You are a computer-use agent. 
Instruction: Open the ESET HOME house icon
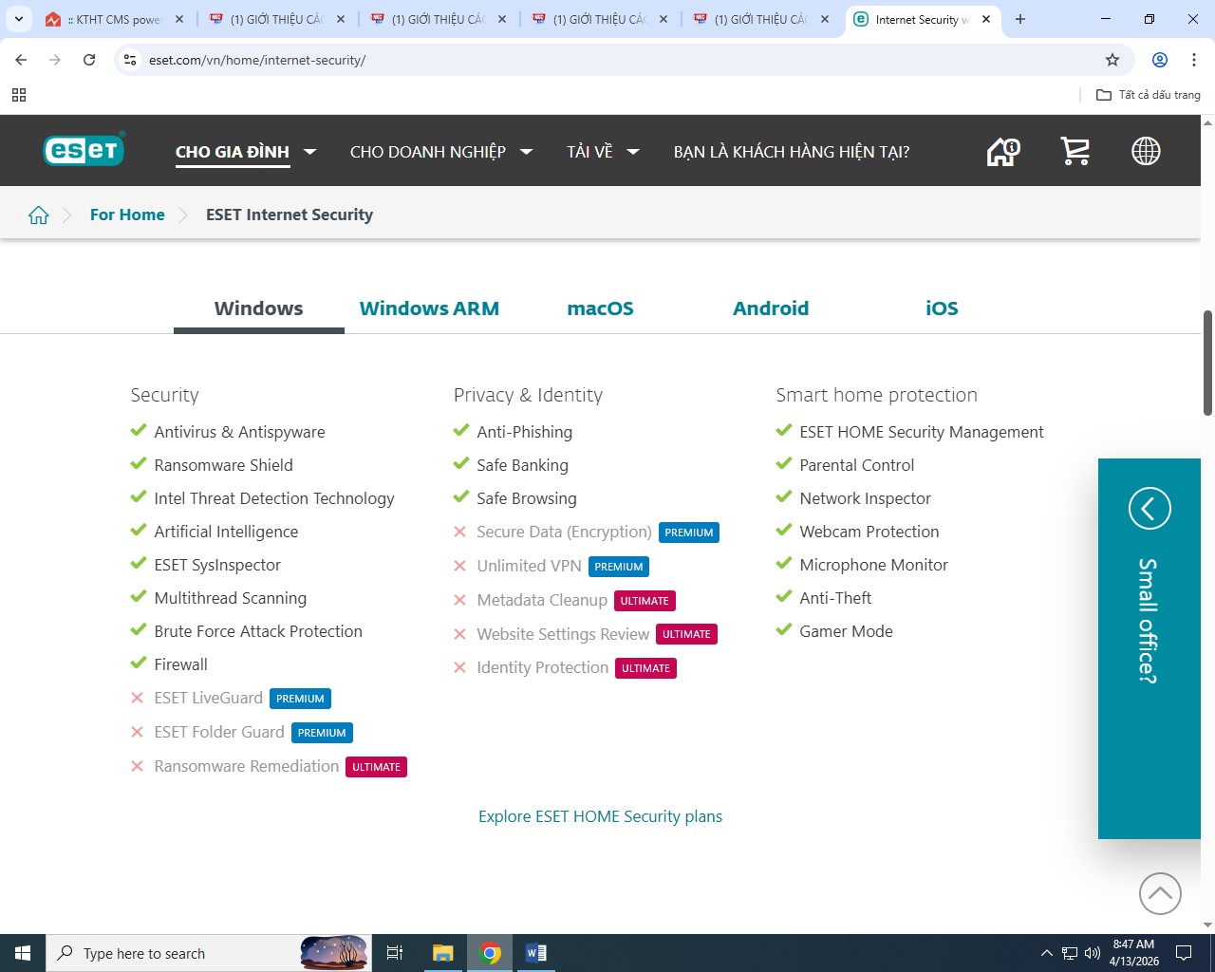(x=1003, y=151)
